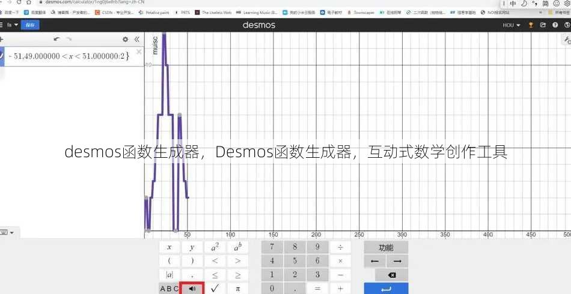Insert the minus sign
This screenshot has width=571, height=294.
[x=340, y=275]
